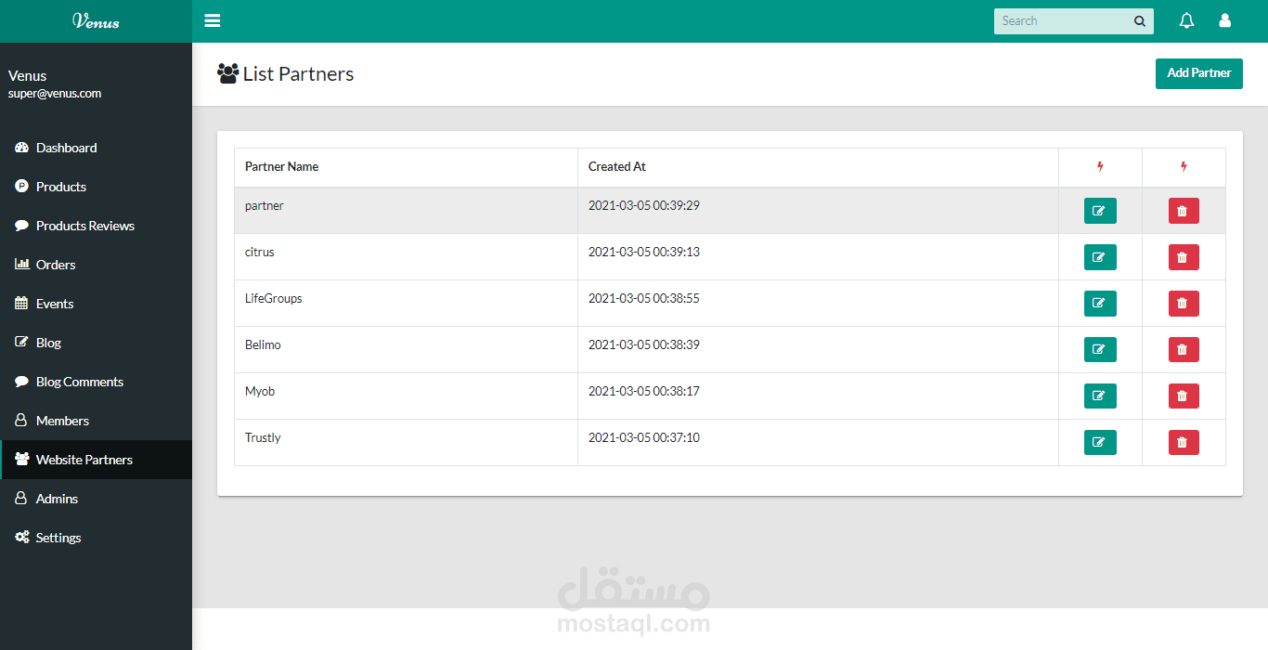Open the notifications bell
This screenshot has width=1268, height=650.
click(1186, 20)
